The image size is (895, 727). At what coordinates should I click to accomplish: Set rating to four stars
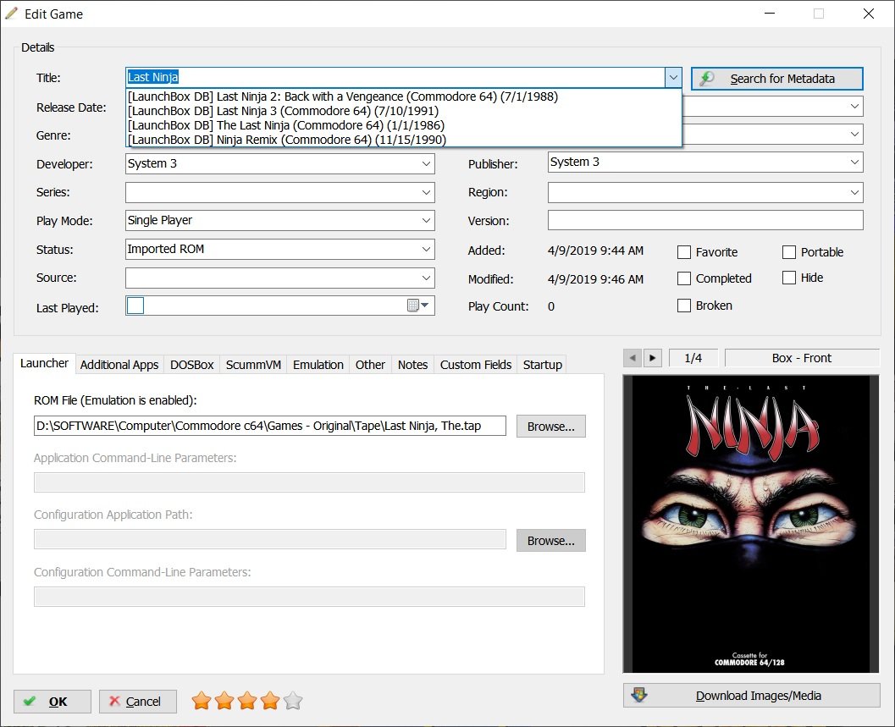[270, 700]
